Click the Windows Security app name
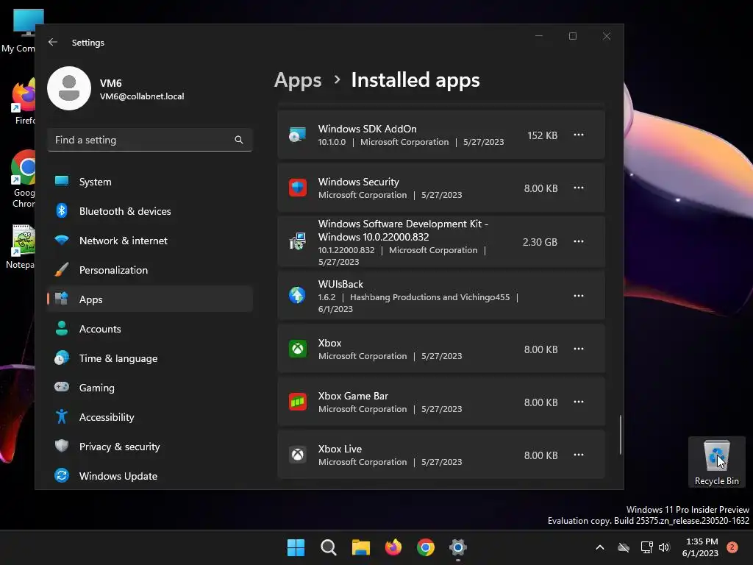Image resolution: width=753 pixels, height=565 pixels. pyautogui.click(x=358, y=182)
